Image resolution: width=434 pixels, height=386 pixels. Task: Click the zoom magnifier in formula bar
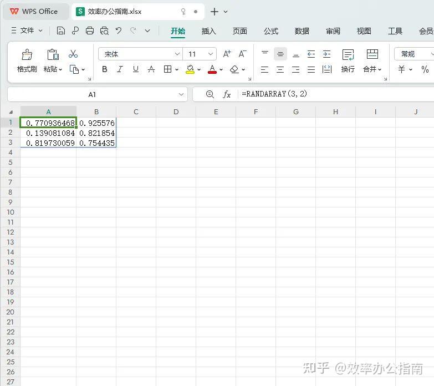tap(210, 94)
